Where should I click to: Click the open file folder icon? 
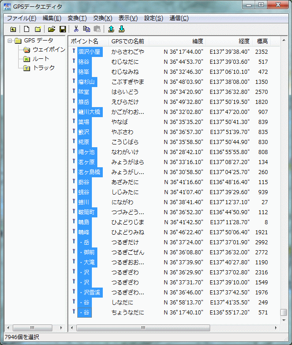[52, 30]
